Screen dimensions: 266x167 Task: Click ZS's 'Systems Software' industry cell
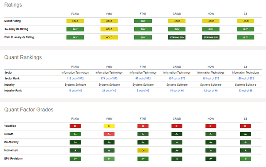click(246, 85)
